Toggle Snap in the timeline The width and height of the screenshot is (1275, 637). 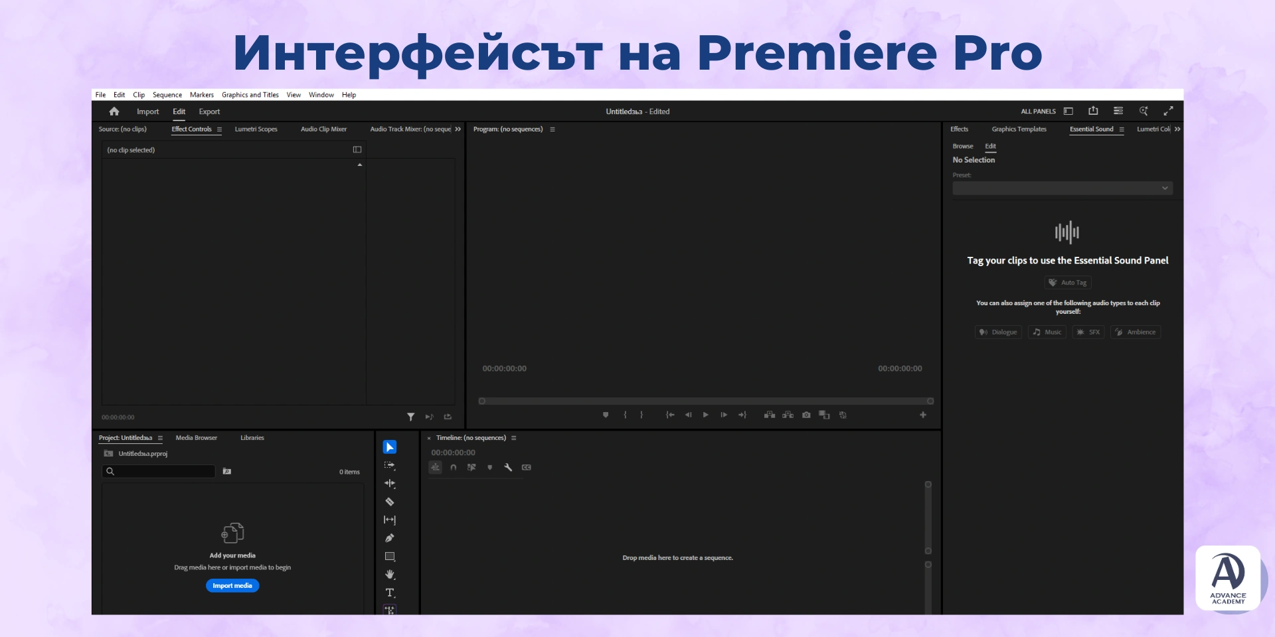(454, 467)
